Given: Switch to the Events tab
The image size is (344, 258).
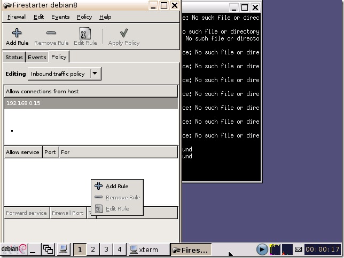Looking at the screenshot, I should point(37,58).
